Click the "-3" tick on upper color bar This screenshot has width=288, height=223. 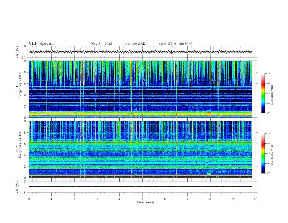[268, 73]
